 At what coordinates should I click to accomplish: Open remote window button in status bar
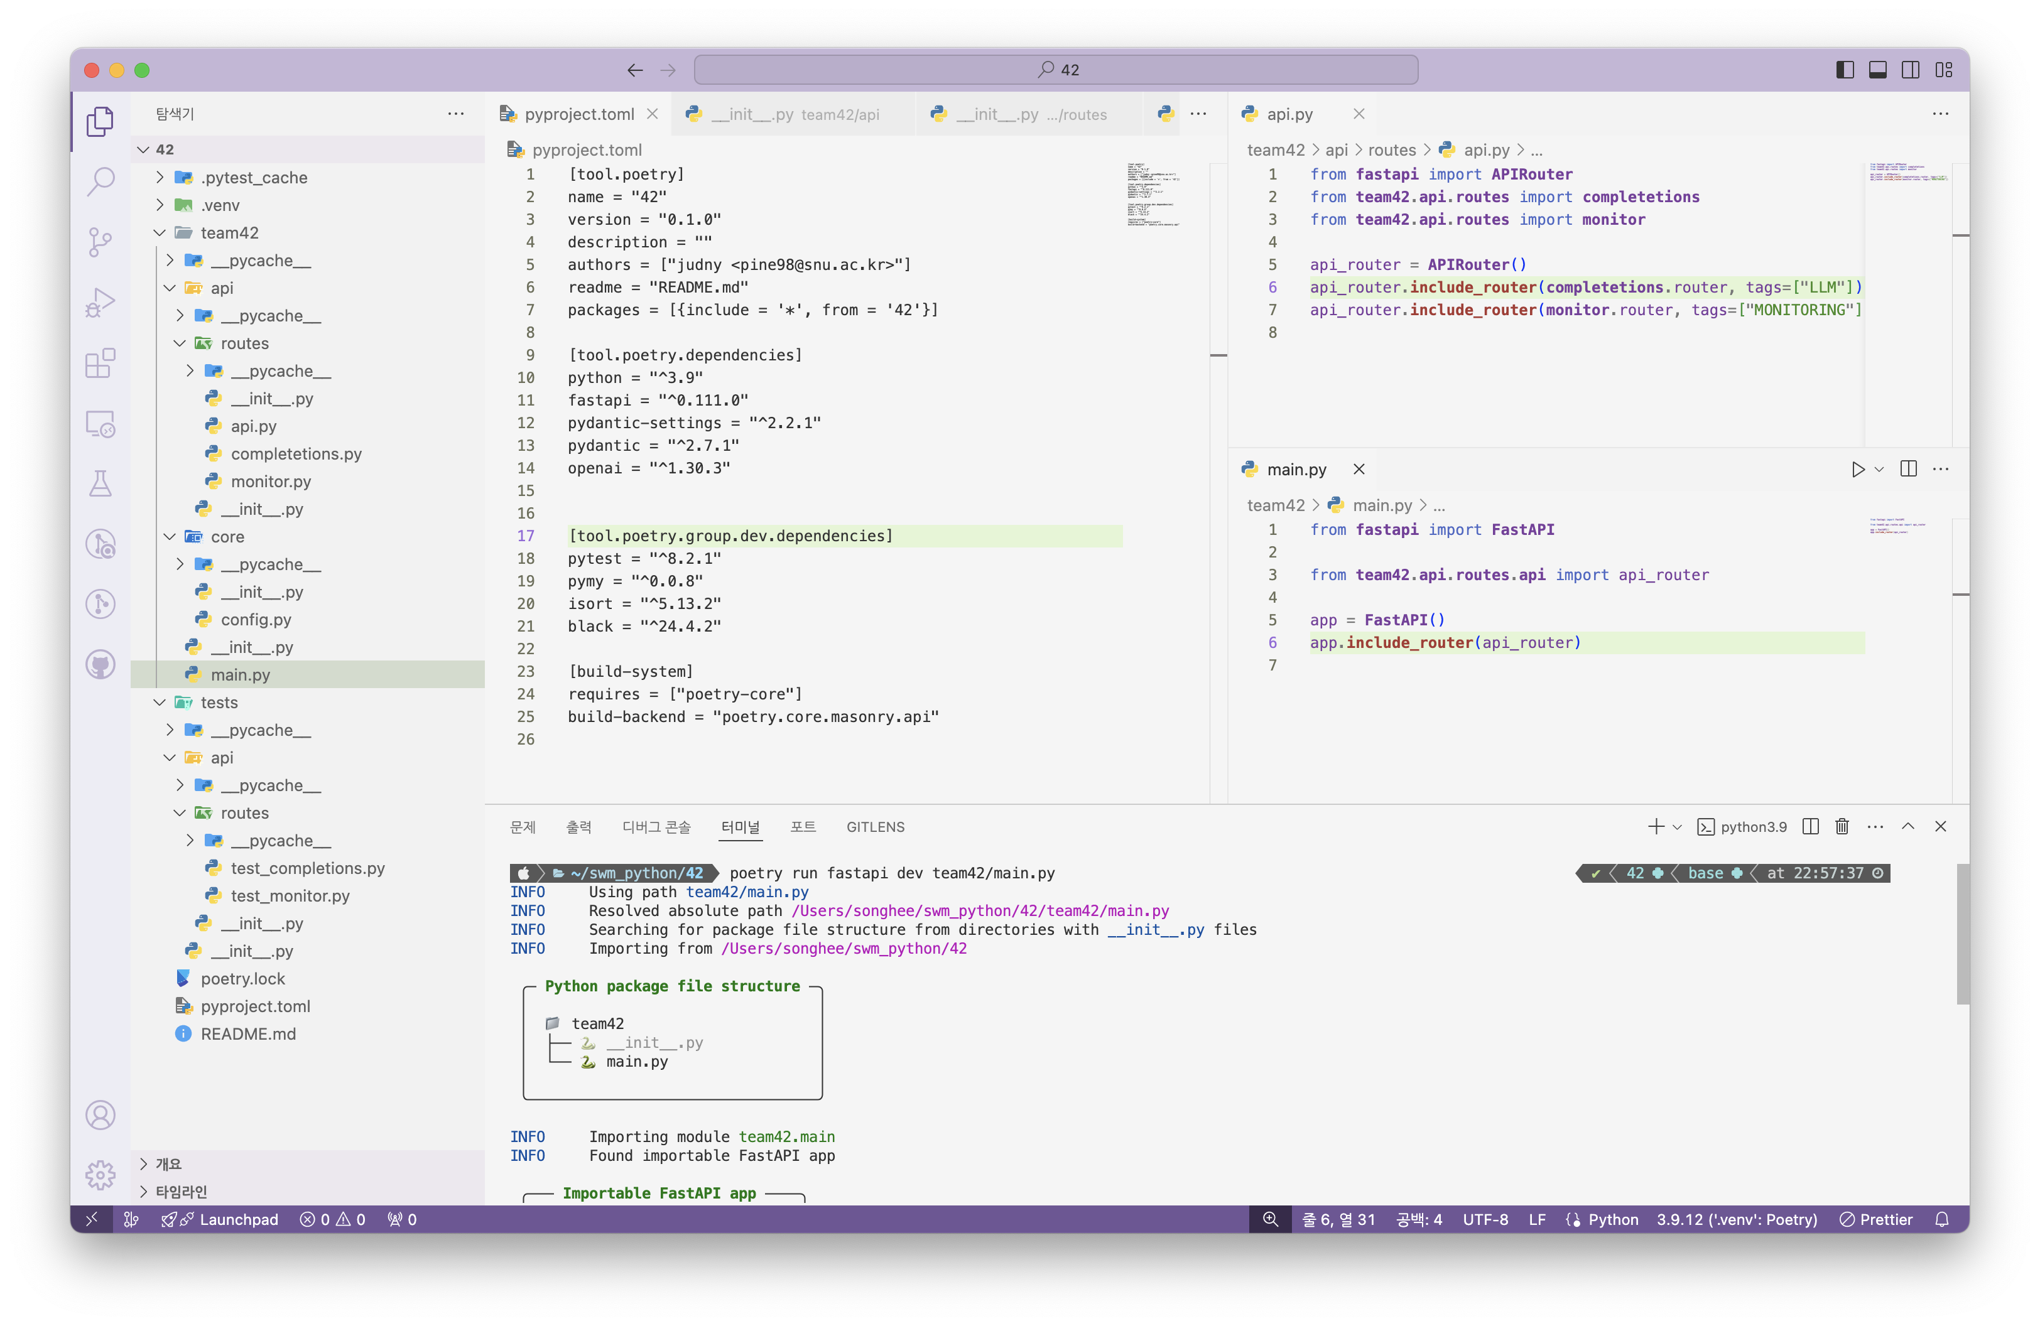92,1219
